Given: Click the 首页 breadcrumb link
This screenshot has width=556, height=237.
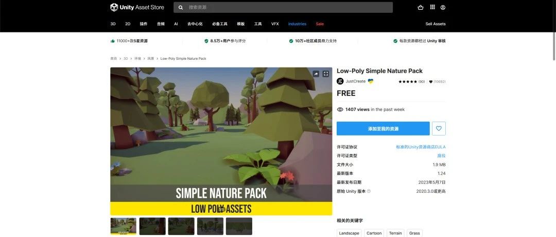Looking at the screenshot, I should click(113, 59).
